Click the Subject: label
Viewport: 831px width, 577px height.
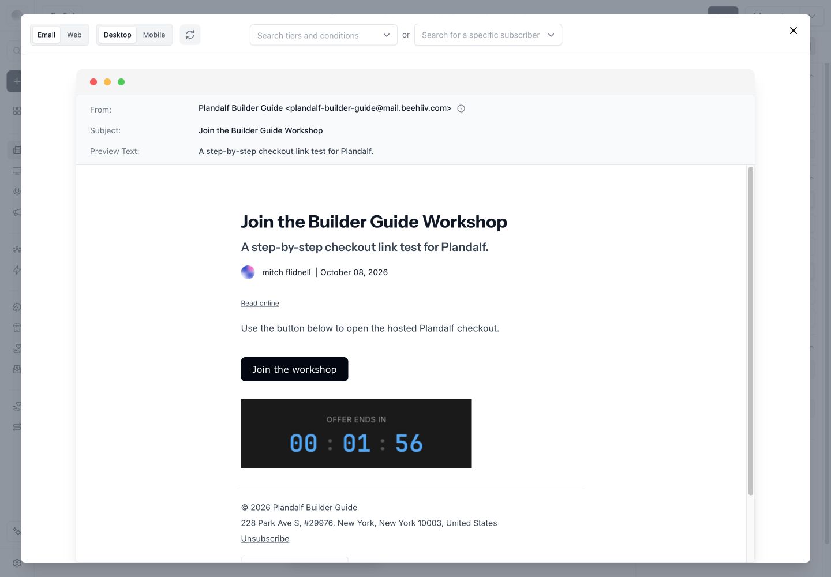click(105, 130)
